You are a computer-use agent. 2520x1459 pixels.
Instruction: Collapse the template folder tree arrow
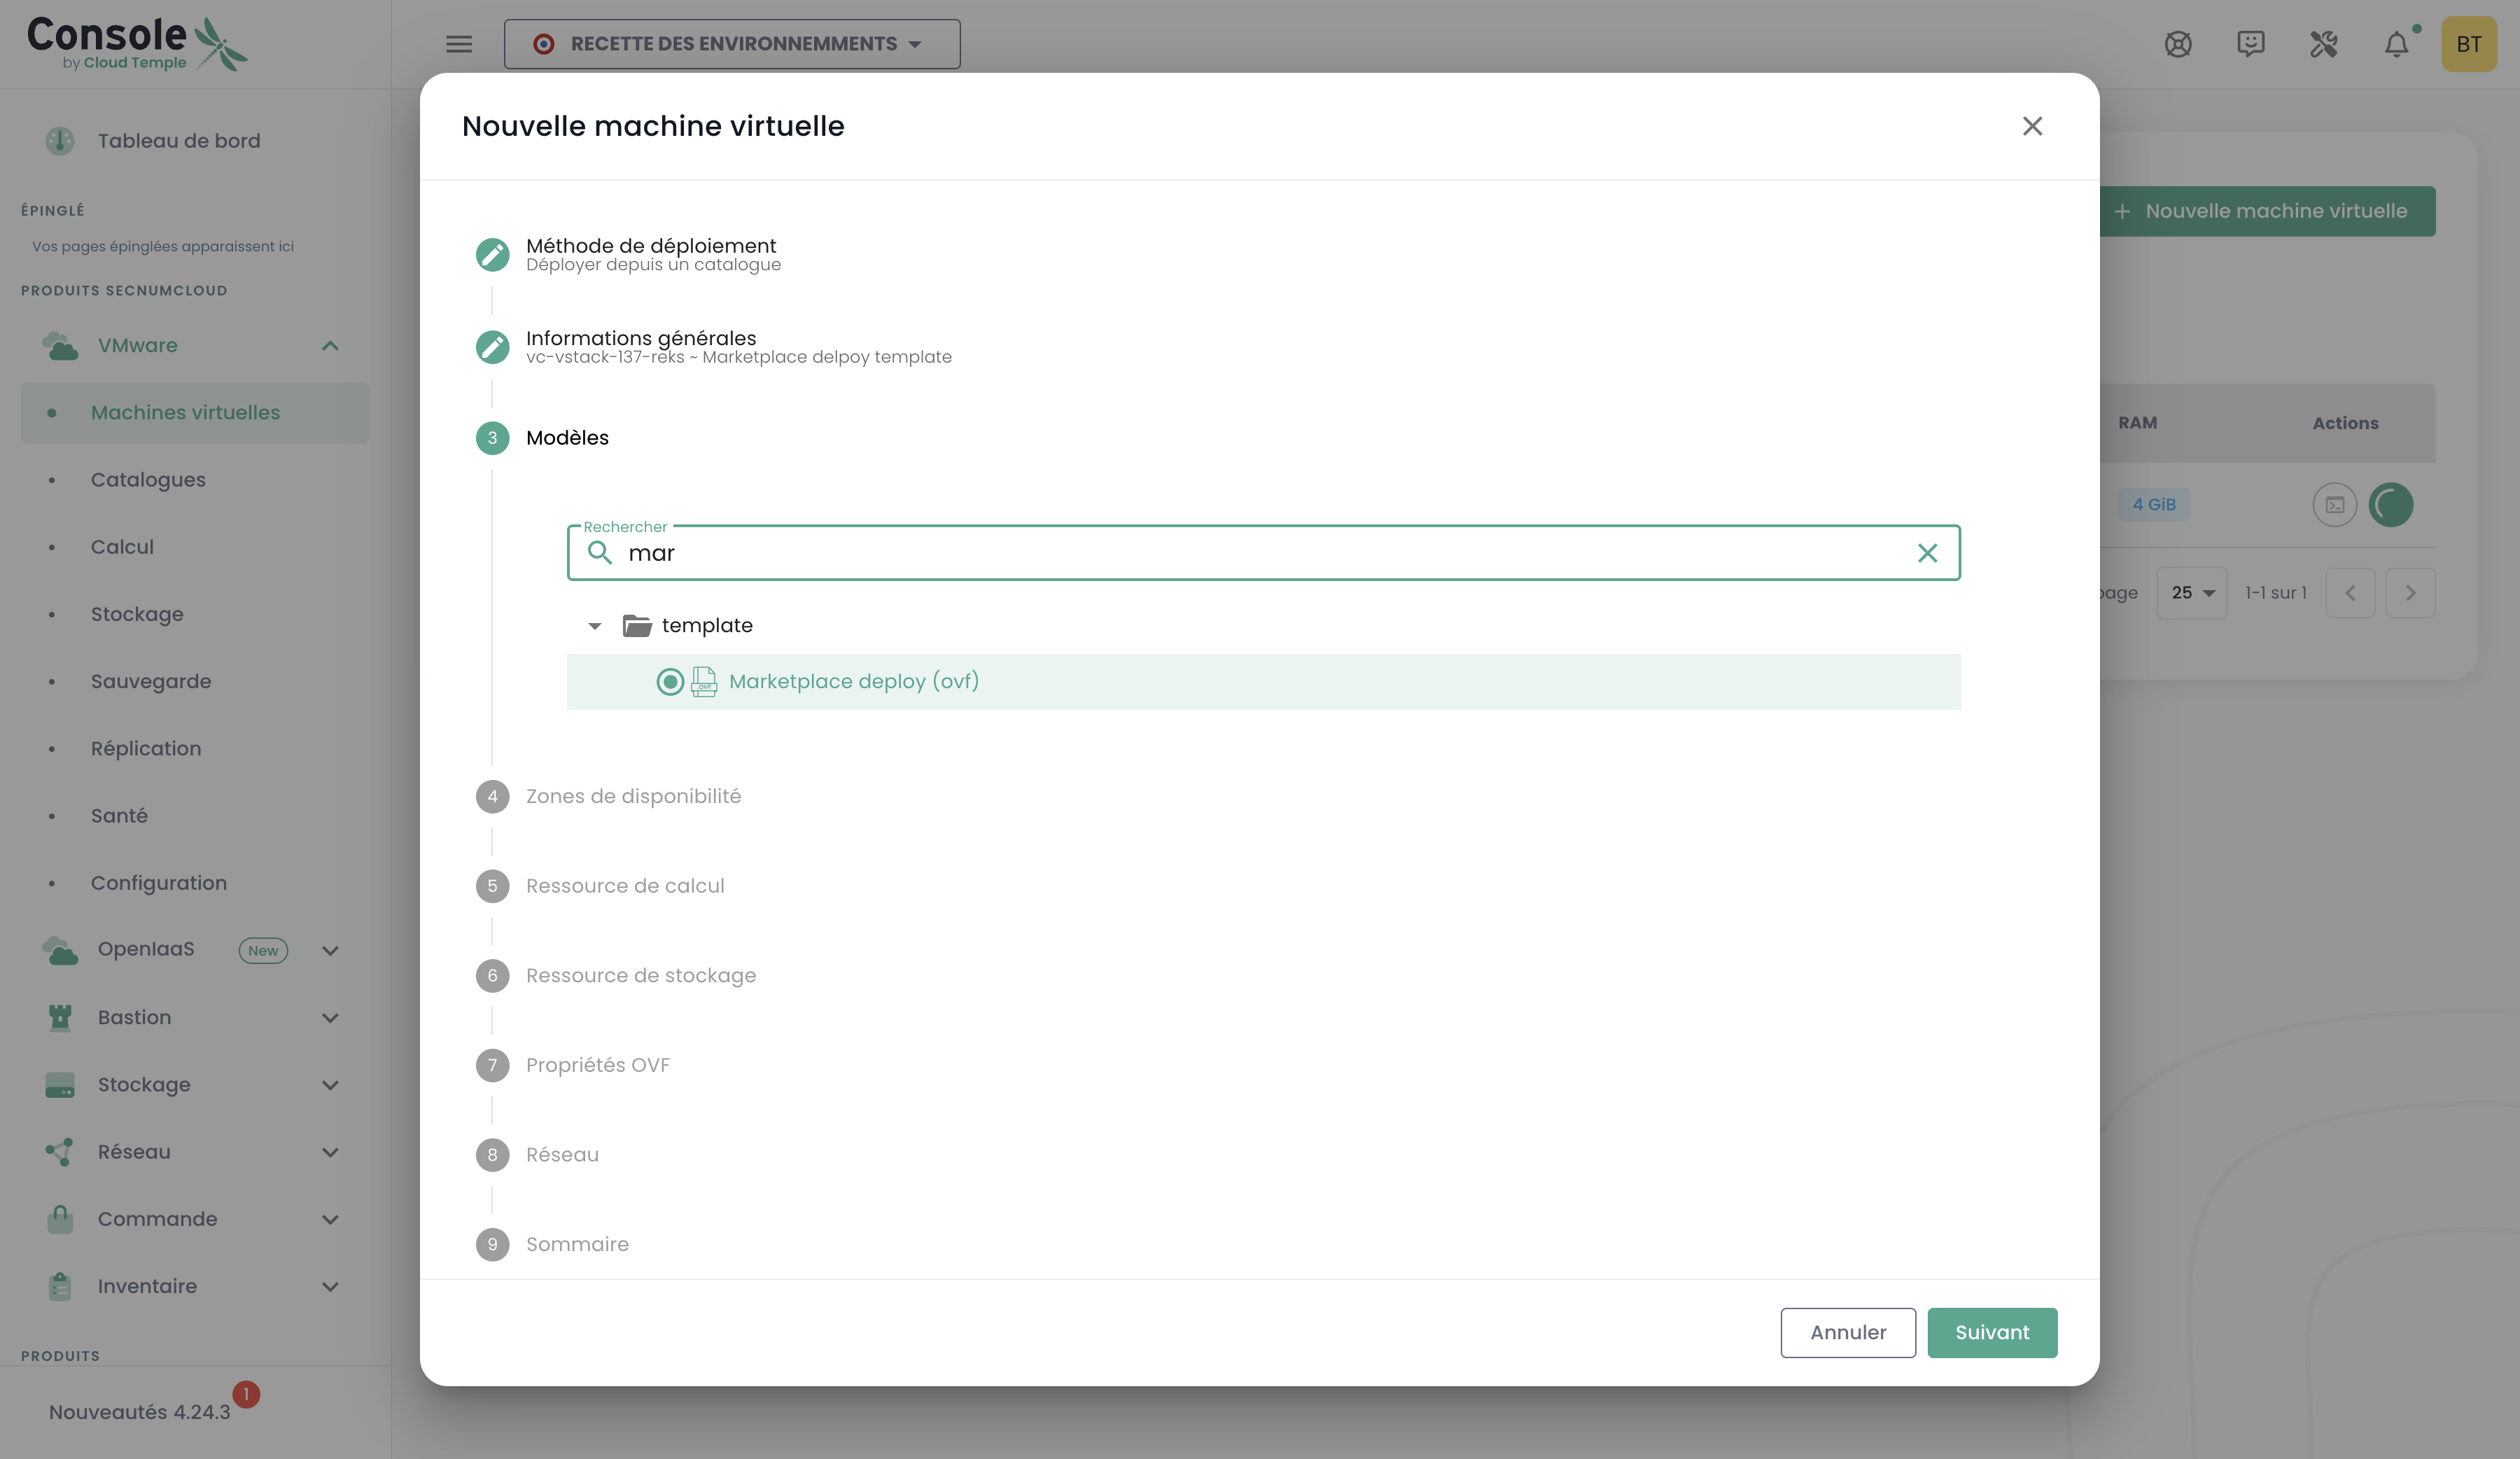point(595,626)
